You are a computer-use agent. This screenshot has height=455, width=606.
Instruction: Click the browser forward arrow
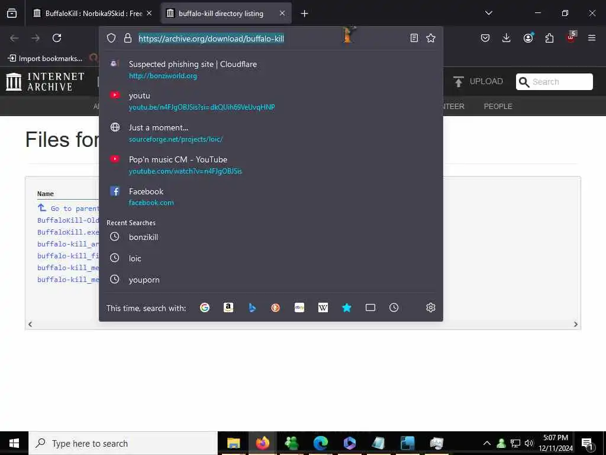(36, 38)
